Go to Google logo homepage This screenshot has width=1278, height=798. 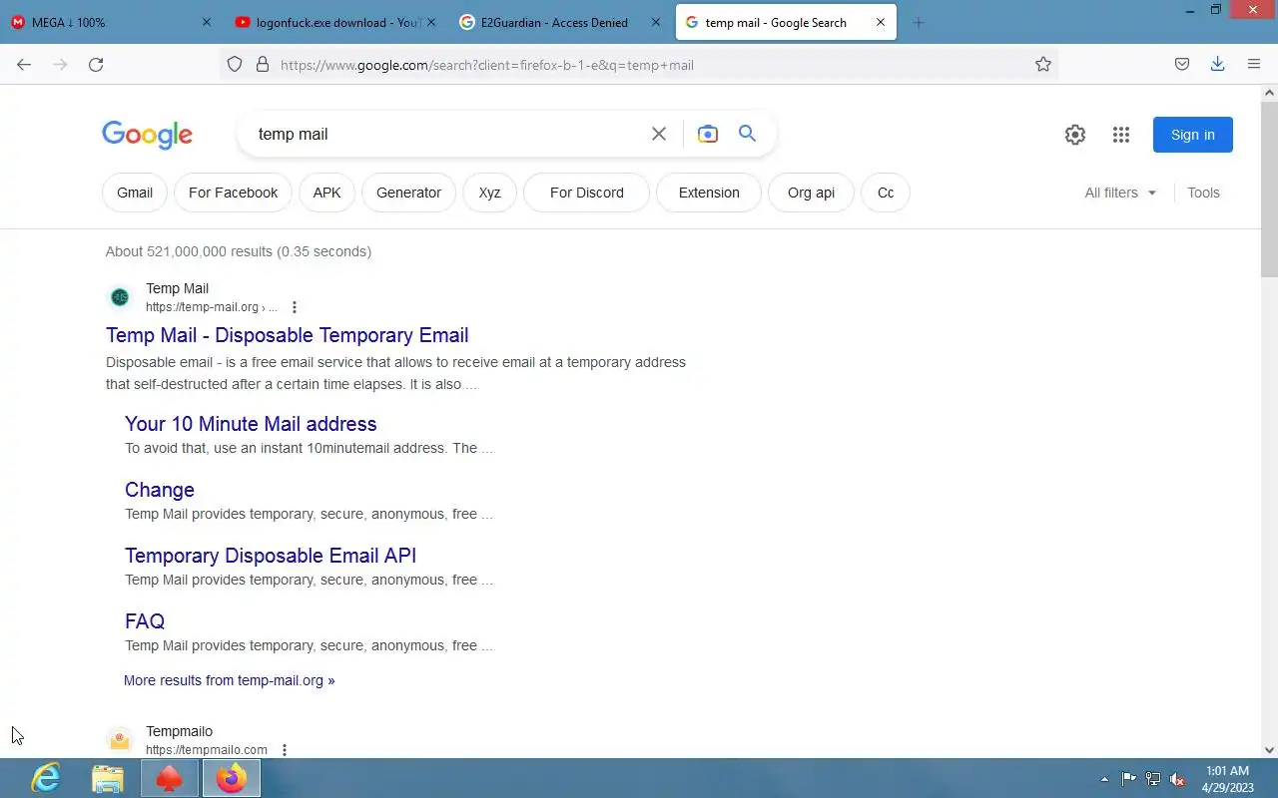pyautogui.click(x=147, y=135)
